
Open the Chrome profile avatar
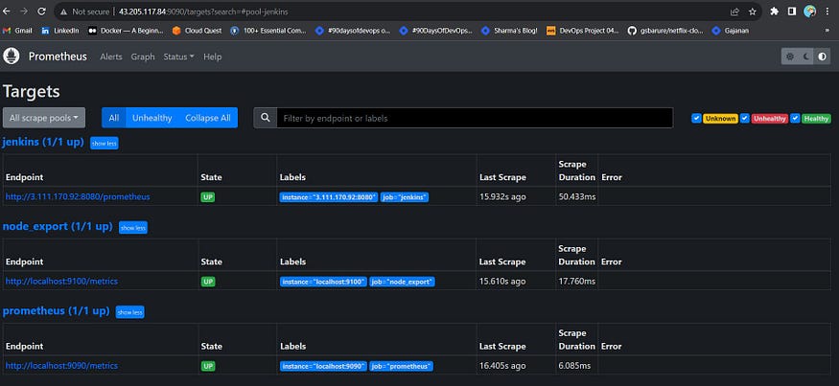[x=810, y=11]
